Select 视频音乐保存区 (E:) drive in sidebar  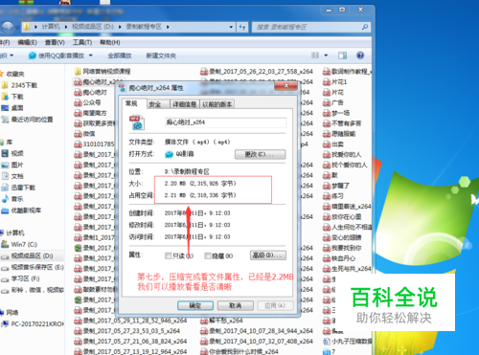[x=33, y=267]
